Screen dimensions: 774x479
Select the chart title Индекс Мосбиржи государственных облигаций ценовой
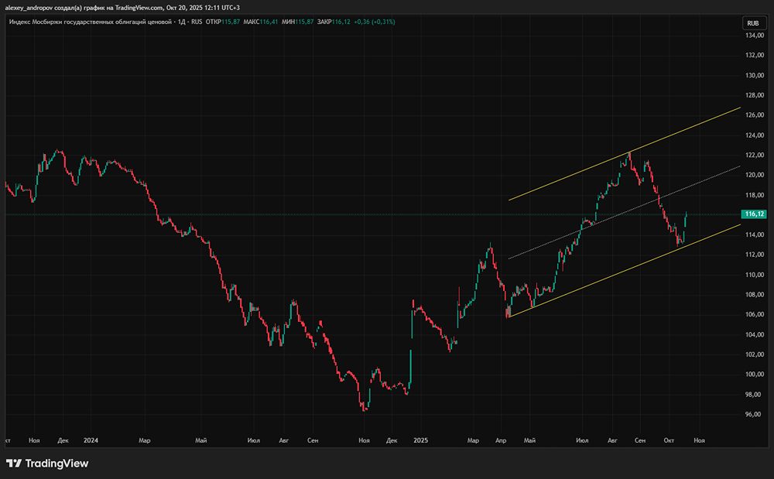coord(91,22)
